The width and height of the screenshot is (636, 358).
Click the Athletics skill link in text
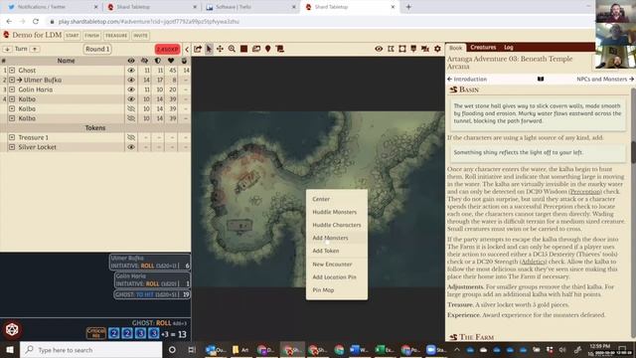[533, 262]
